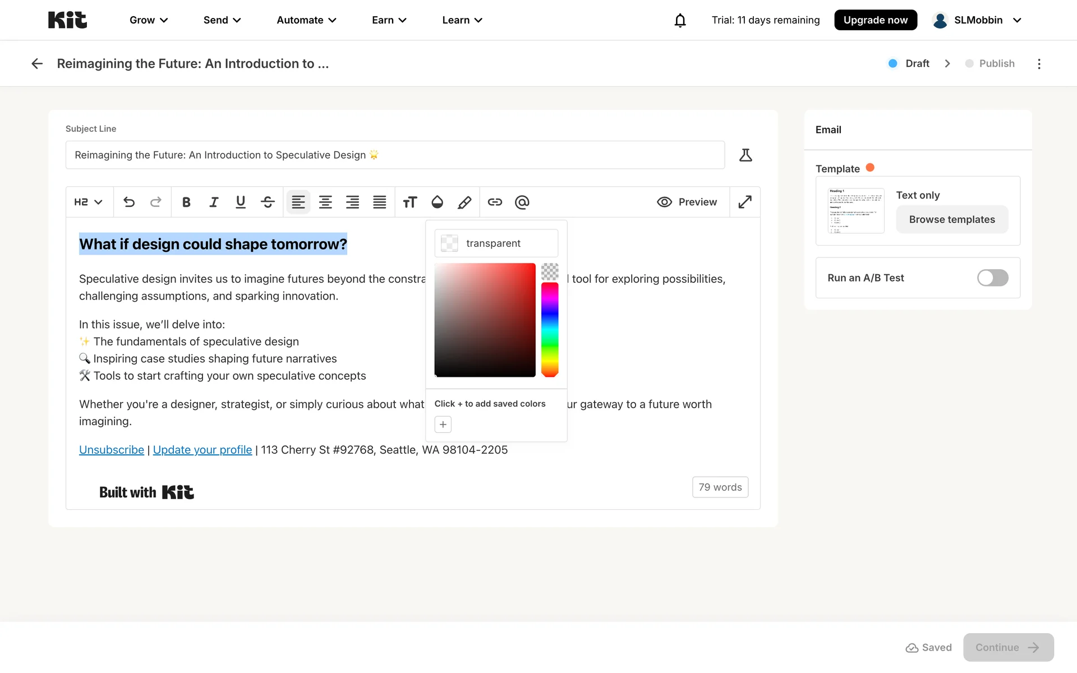Open the subject line A/B flask icon
This screenshot has width=1077, height=673.
(745, 155)
